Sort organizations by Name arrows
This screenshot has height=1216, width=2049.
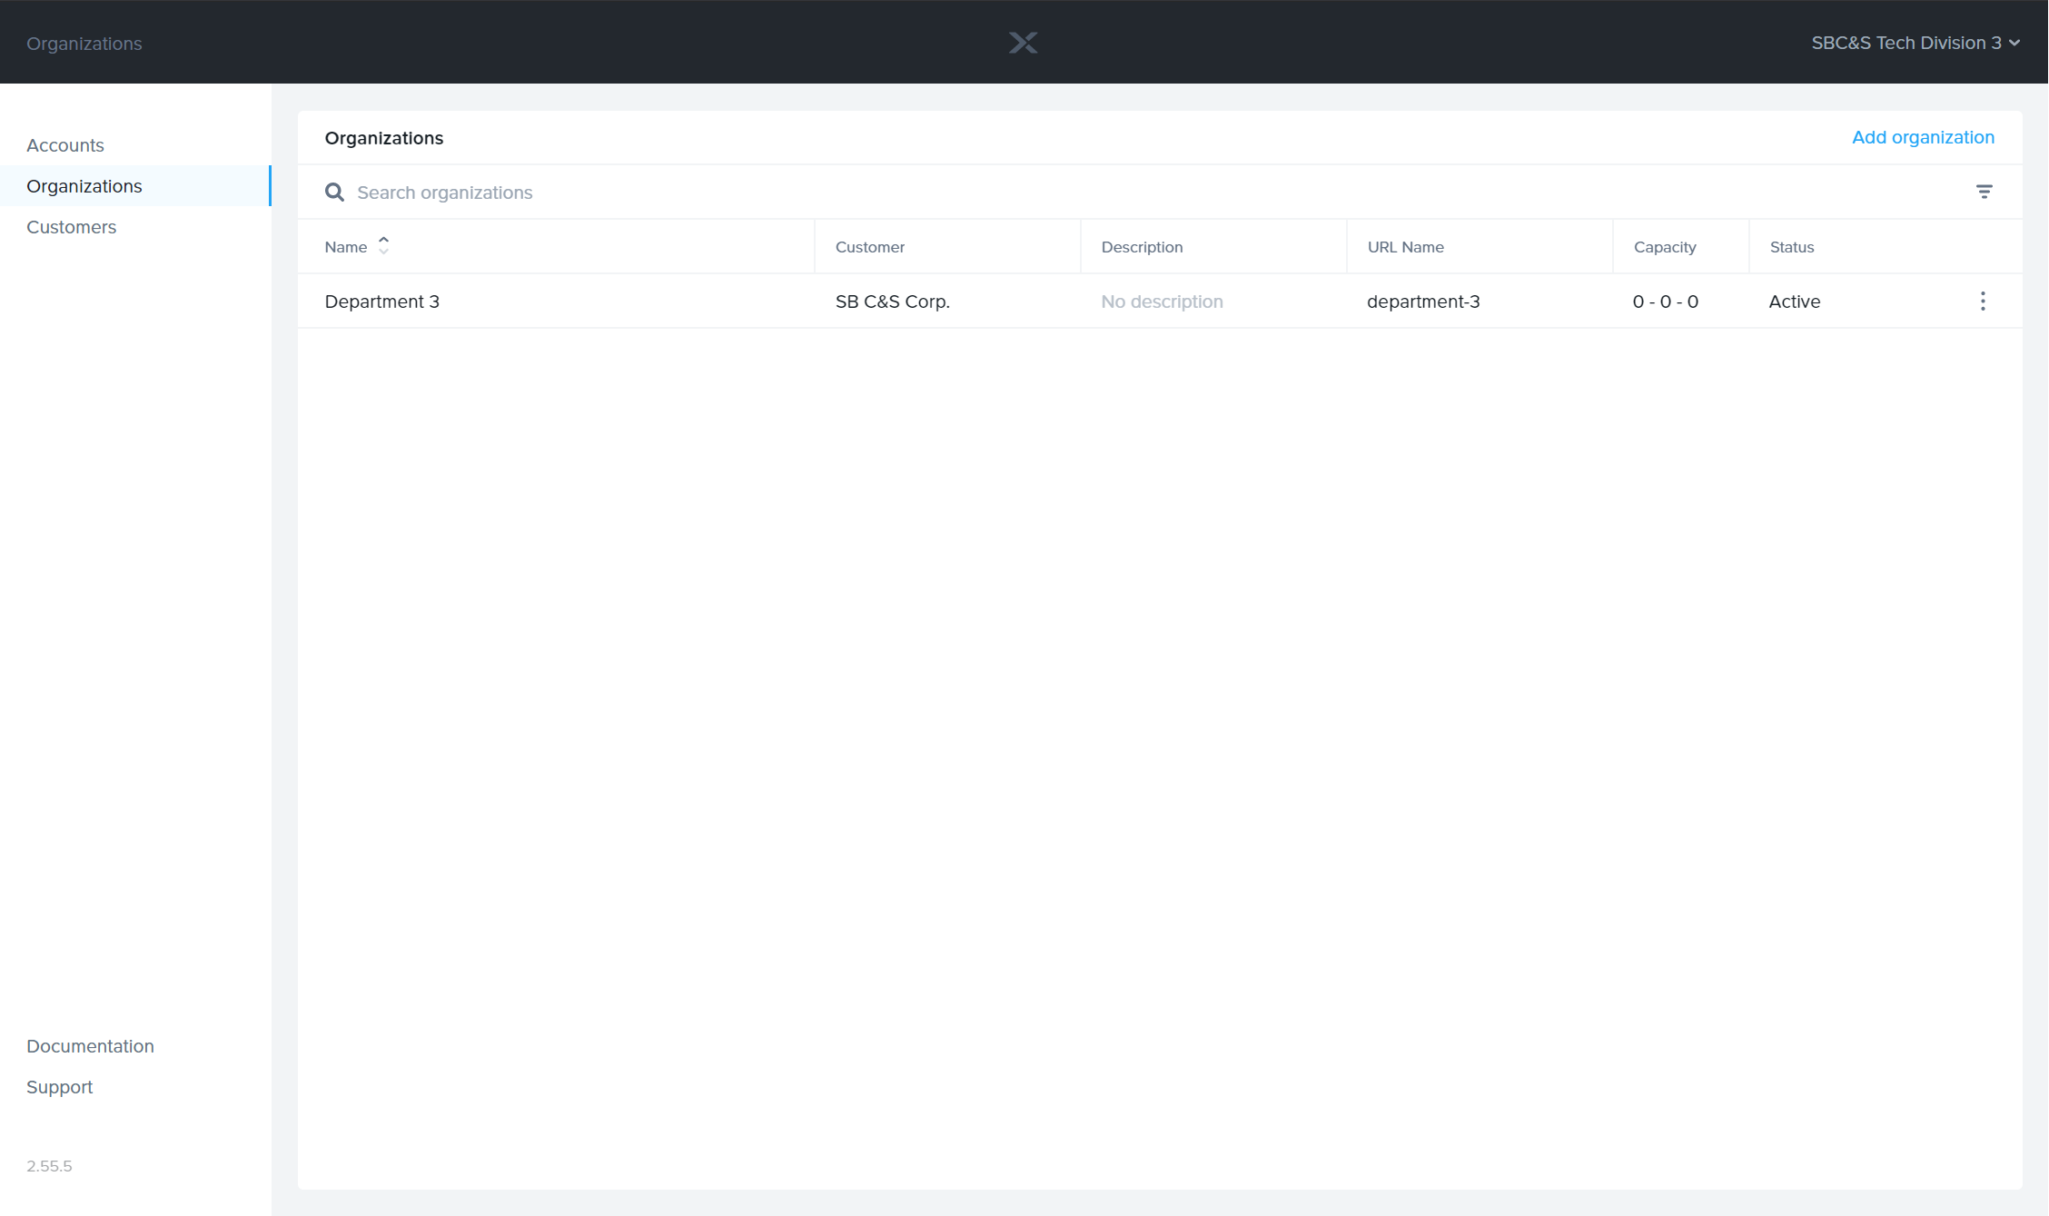point(384,246)
